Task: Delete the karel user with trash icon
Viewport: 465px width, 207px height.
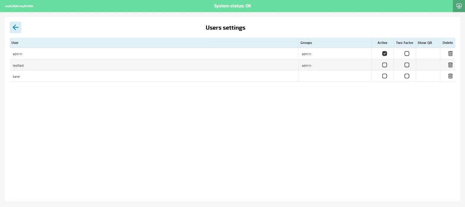Action: 450,76
